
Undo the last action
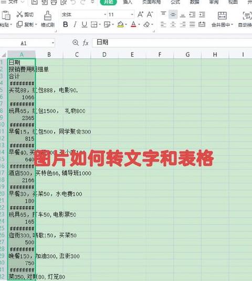tap(73, 2)
